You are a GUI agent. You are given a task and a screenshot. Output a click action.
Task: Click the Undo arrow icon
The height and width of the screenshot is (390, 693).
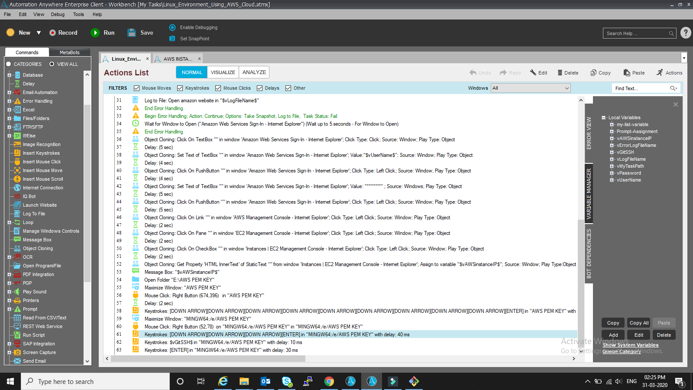(x=473, y=73)
